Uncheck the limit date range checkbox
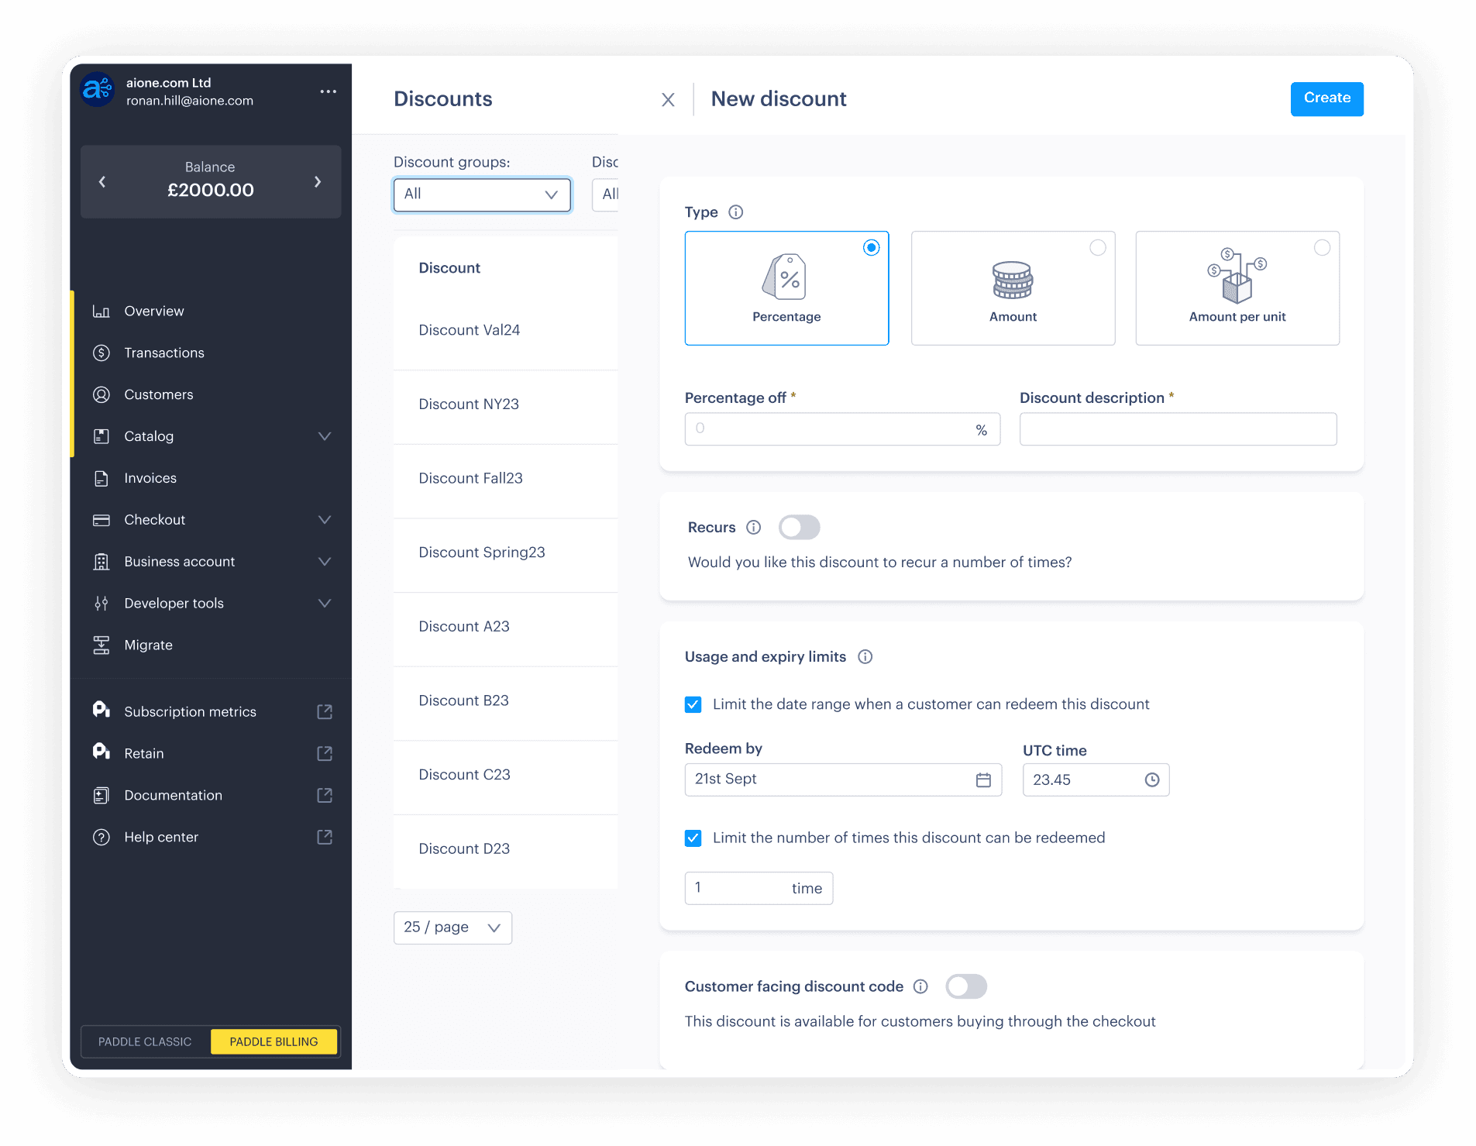Screen dimensions: 1476x1146 point(693,704)
